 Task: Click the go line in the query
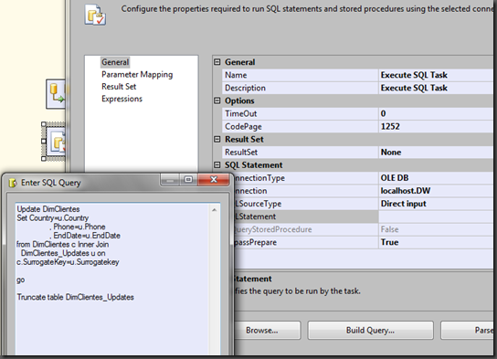(x=21, y=280)
